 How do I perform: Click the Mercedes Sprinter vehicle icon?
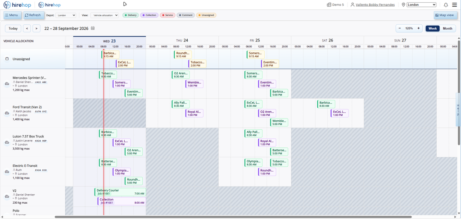click(x=7, y=84)
